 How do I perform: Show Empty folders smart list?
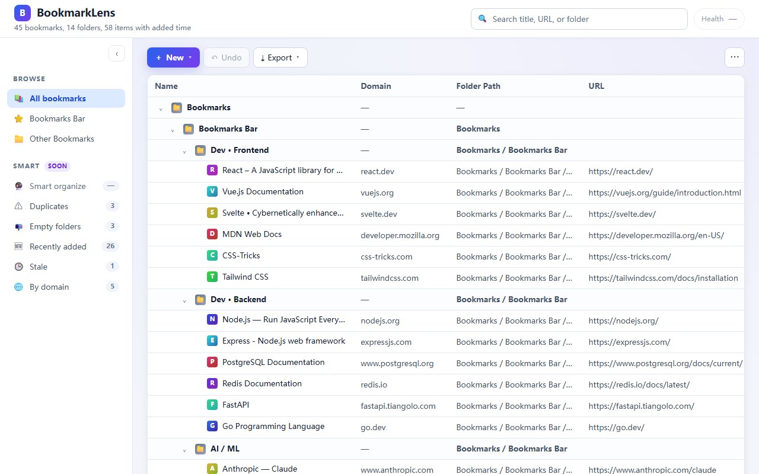click(x=66, y=226)
